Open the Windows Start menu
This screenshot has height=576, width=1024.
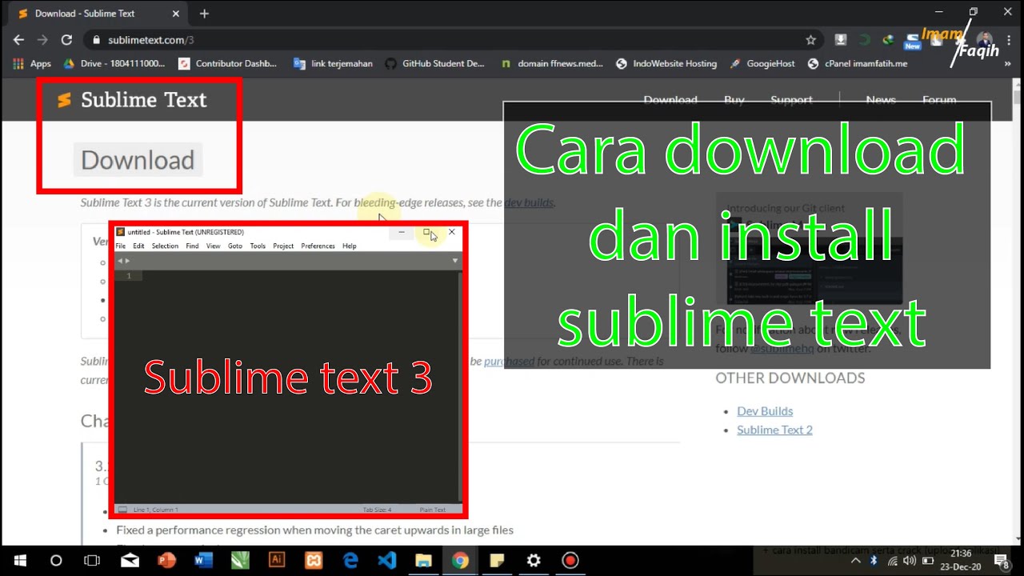19,560
